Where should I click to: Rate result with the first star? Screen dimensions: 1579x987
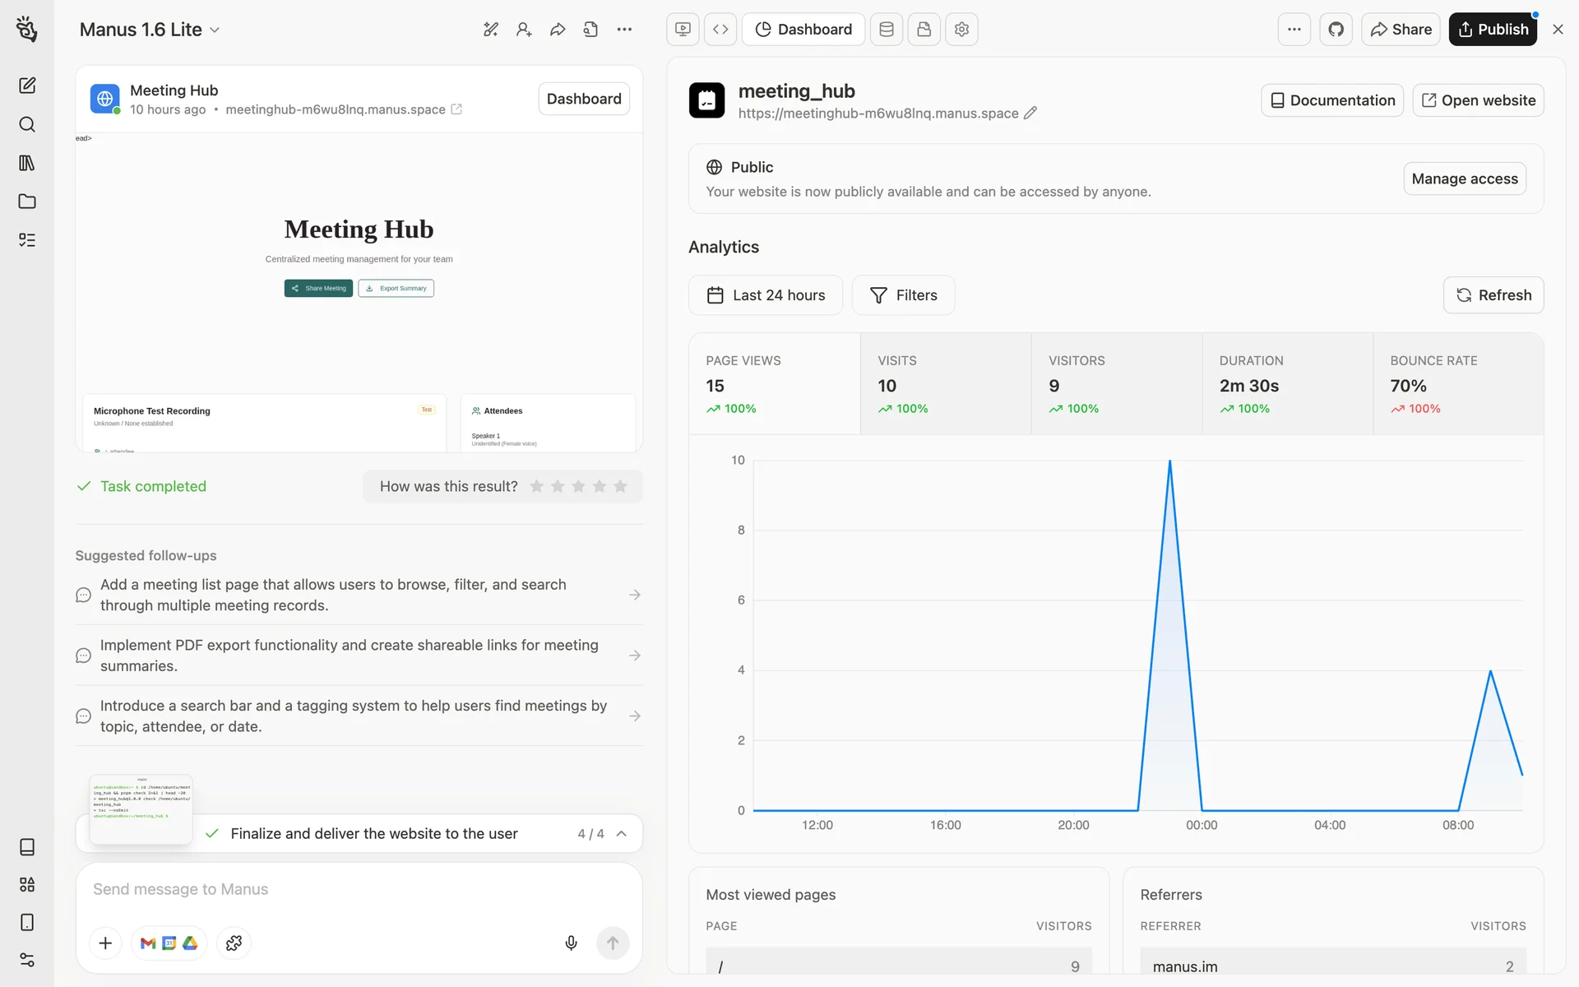click(x=536, y=486)
